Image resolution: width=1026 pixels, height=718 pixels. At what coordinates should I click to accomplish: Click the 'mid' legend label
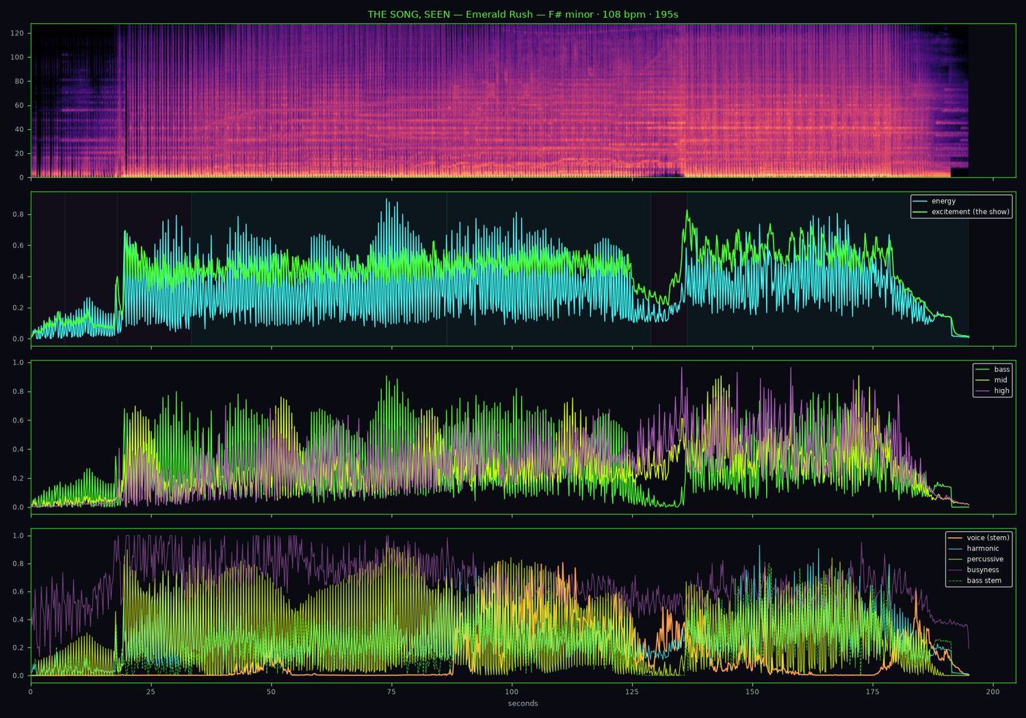pos(1001,380)
